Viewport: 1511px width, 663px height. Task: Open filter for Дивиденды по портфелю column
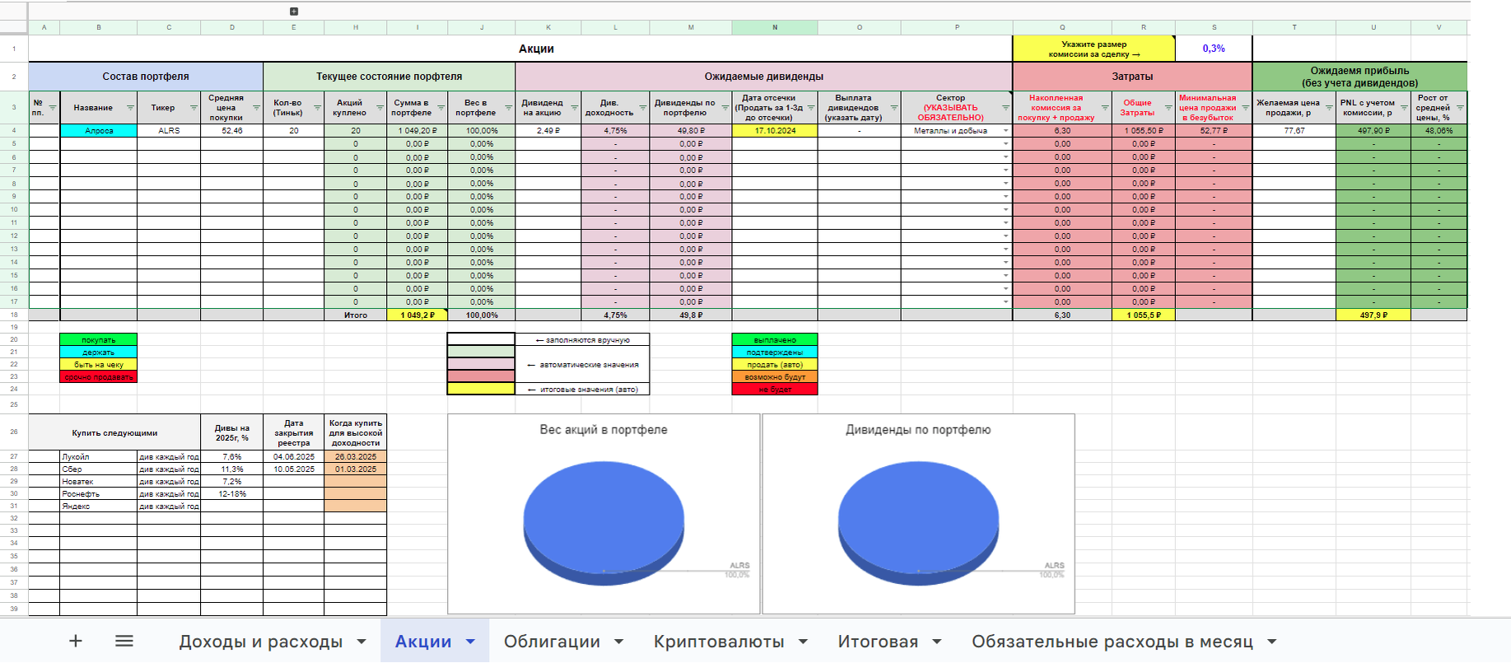pyautogui.click(x=725, y=108)
